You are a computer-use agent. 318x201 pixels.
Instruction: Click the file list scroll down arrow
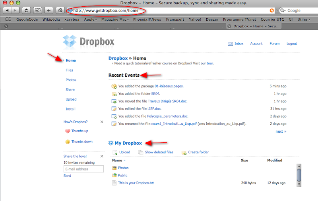click(299, 184)
